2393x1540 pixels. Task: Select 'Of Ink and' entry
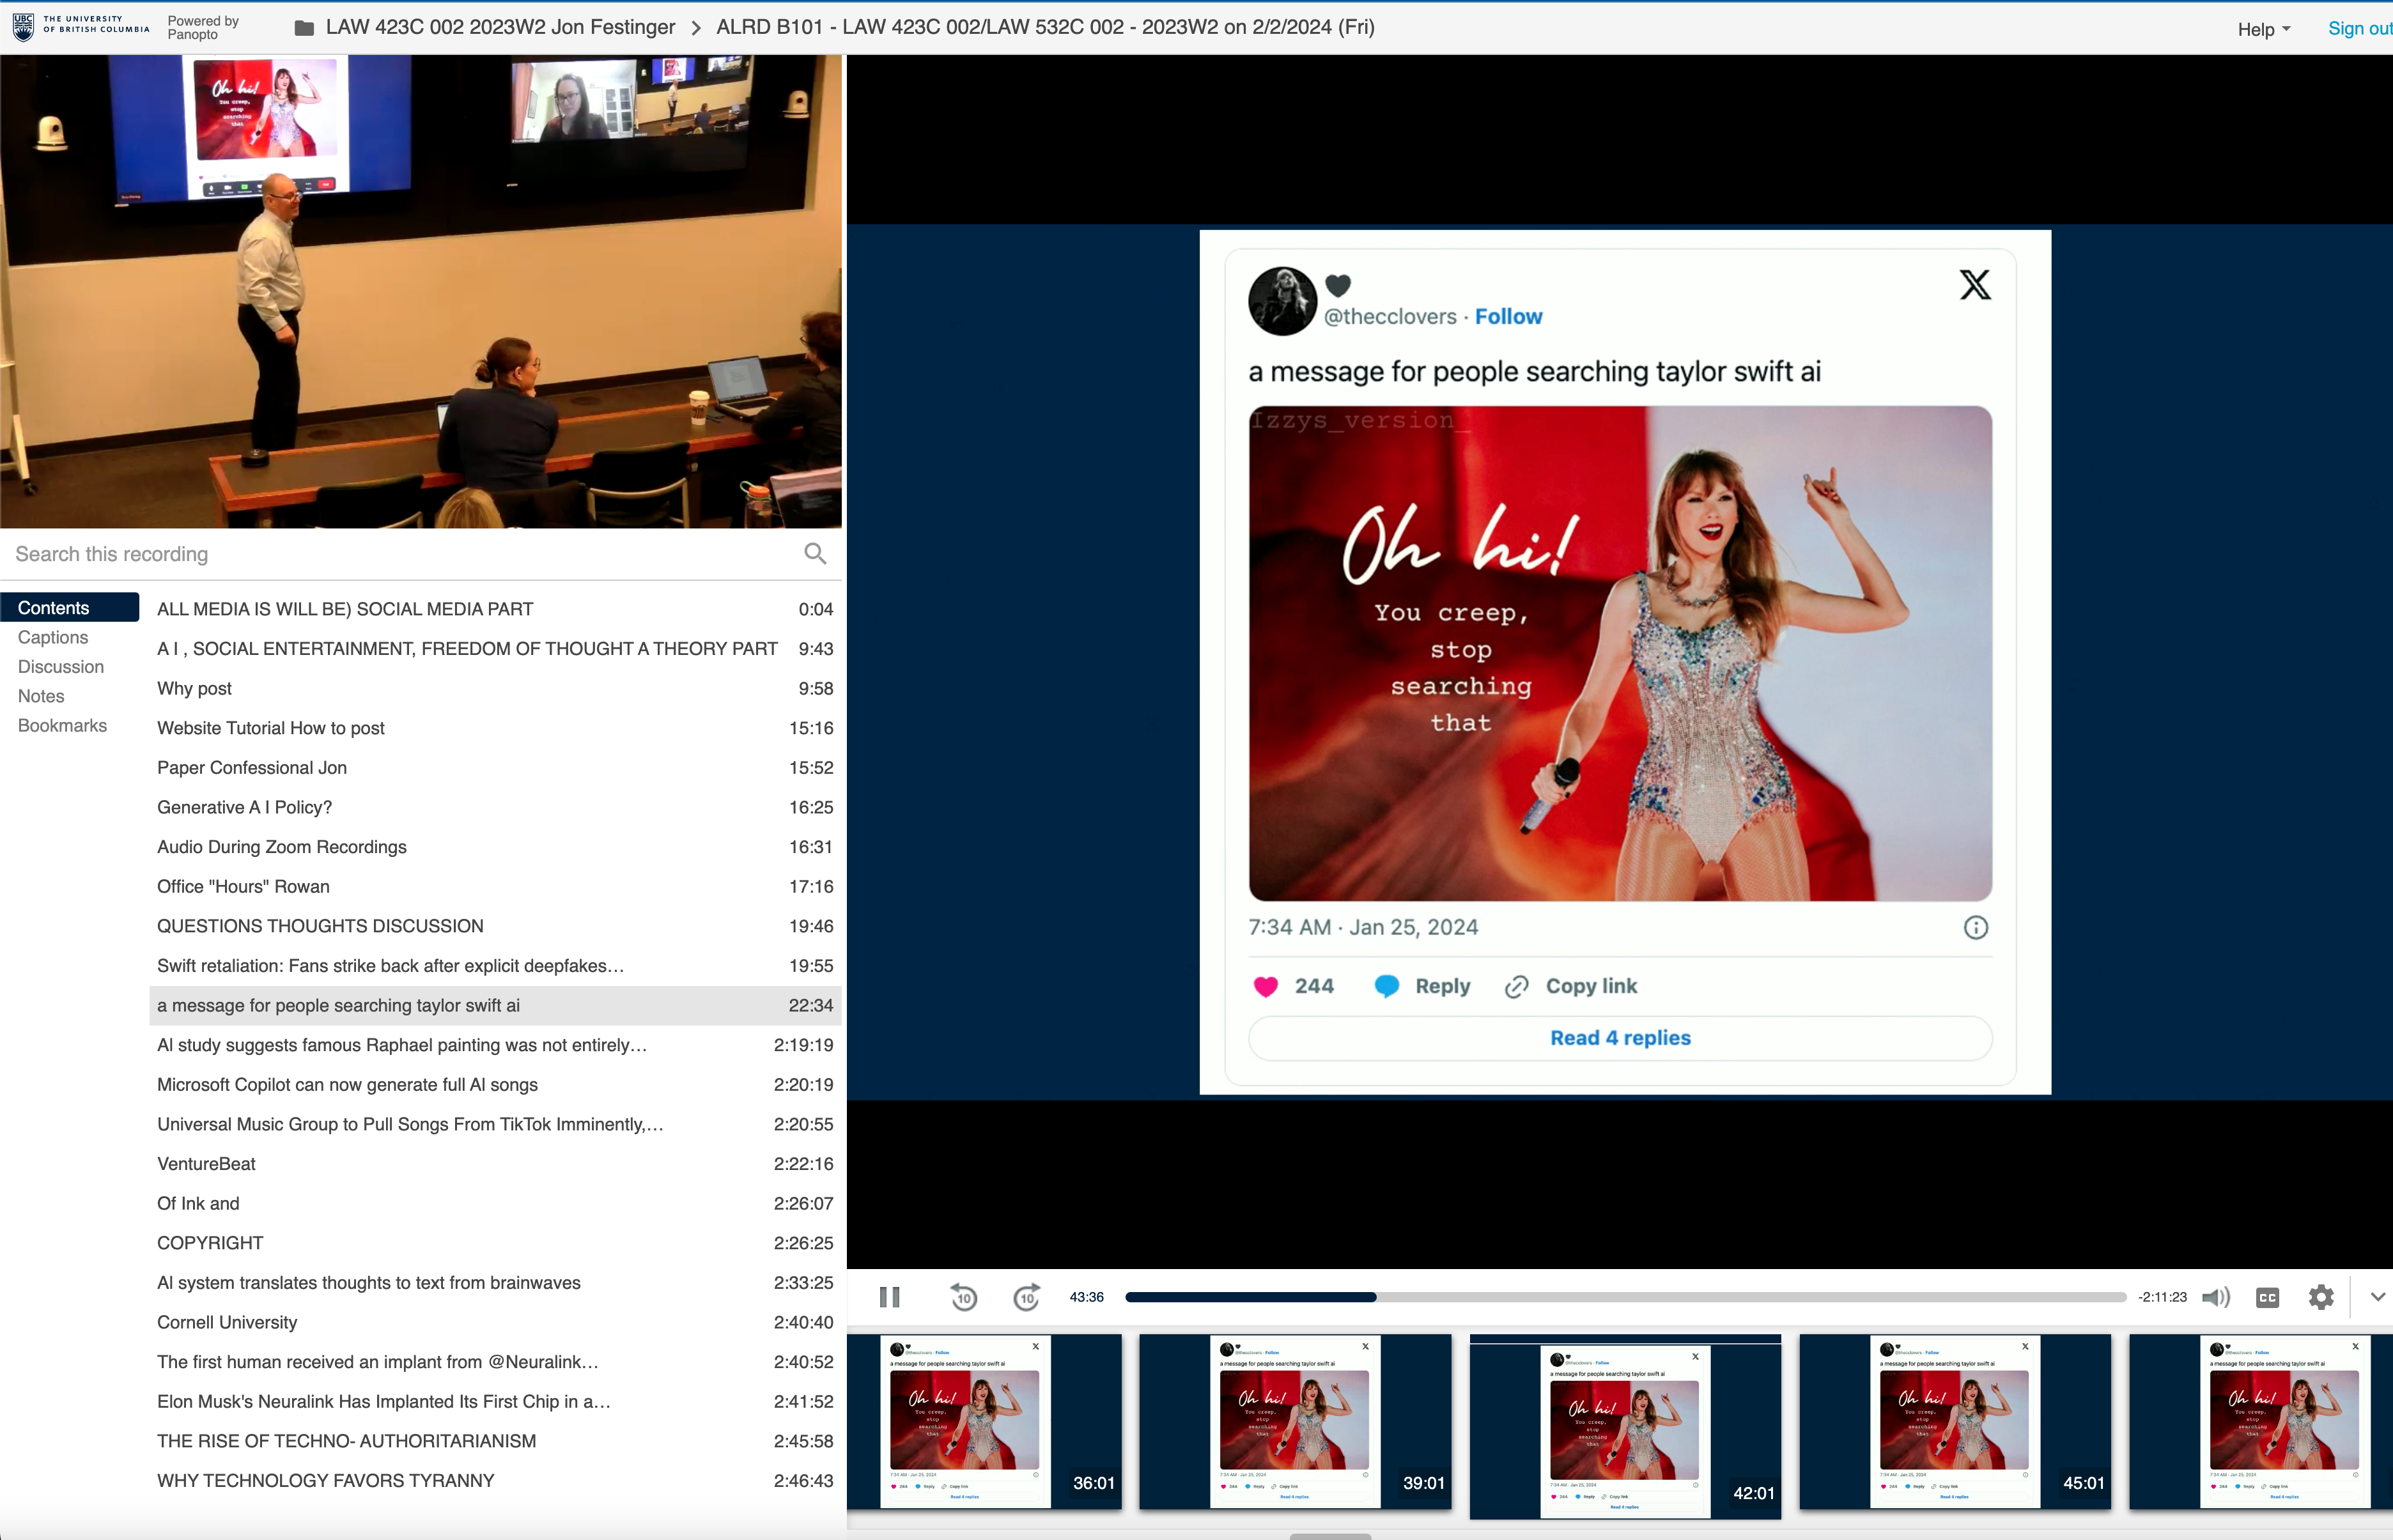[x=495, y=1203]
